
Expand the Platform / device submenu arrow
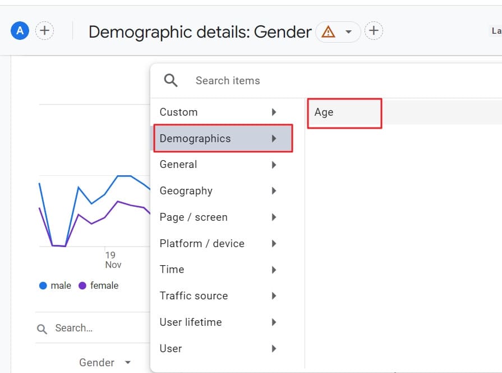point(274,244)
